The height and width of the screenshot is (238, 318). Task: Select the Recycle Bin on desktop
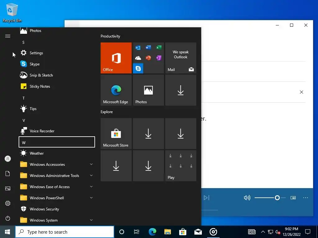click(12, 12)
